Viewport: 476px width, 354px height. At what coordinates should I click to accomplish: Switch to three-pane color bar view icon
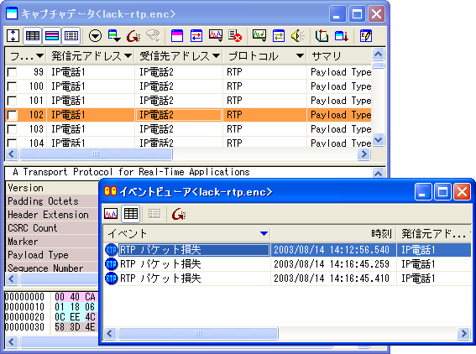tap(52, 36)
